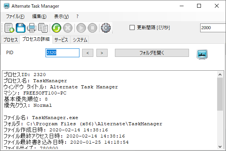This screenshot has width=226, height=151.
Task: Toggle the 更新間隔 [ミリ秒] checkbox
Action: point(132,27)
